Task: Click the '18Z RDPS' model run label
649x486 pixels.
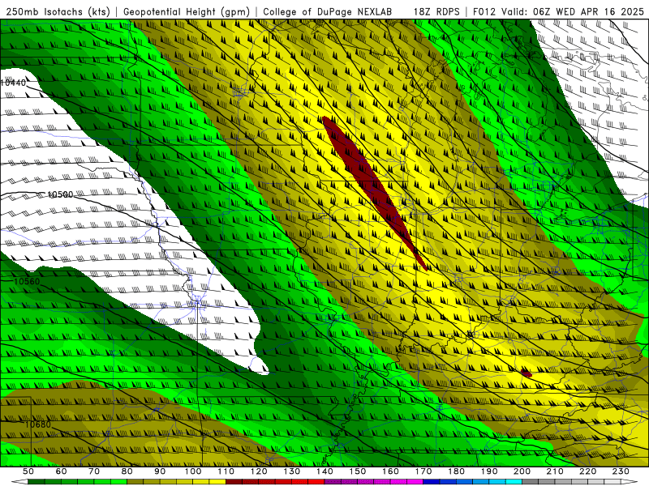Action: 436,12
